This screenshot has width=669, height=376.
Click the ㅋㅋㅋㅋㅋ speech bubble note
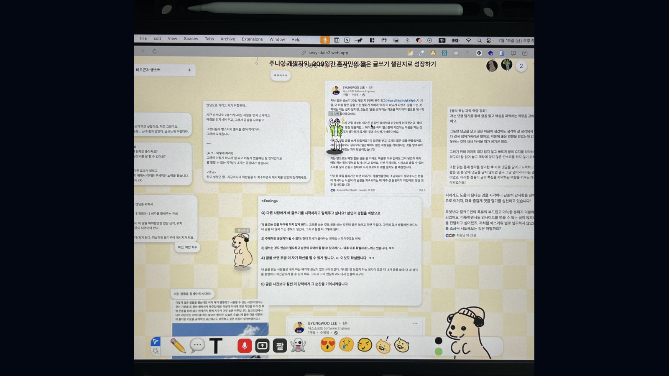(x=281, y=75)
